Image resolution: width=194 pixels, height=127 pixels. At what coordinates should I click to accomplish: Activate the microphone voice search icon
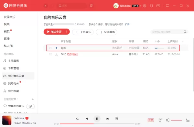[x=91, y=5]
